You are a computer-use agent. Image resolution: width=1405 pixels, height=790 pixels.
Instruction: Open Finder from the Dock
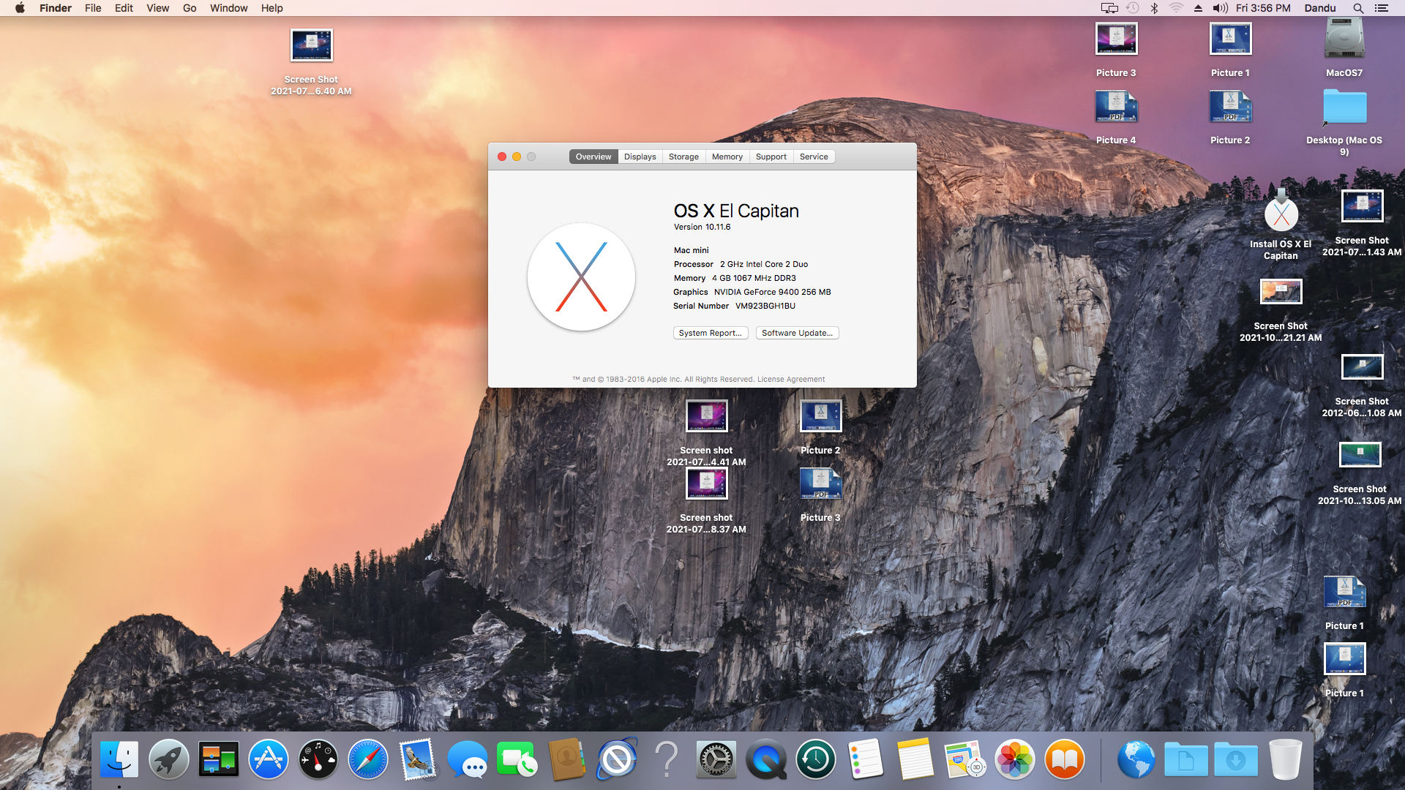point(119,759)
